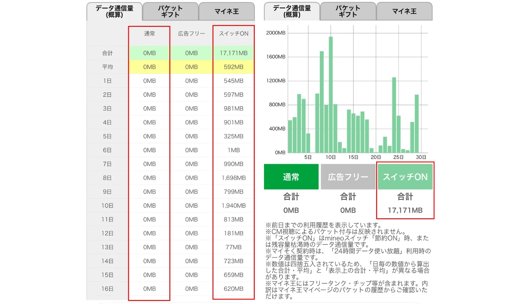The image size is (528, 304).
Task: Switch to マイネ王 tab above the bar chart
Action: pos(404,11)
